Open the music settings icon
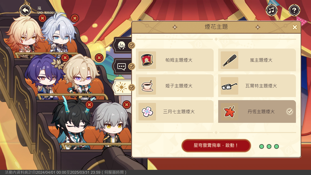The width and height of the screenshot is (311, 175). [x=272, y=10]
